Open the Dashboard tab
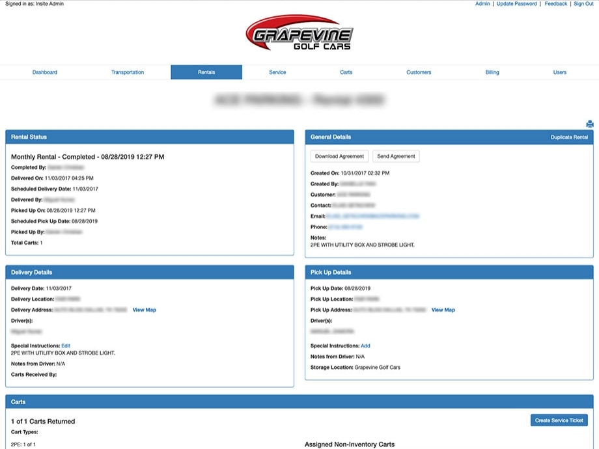This screenshot has height=449, width=599. click(45, 72)
